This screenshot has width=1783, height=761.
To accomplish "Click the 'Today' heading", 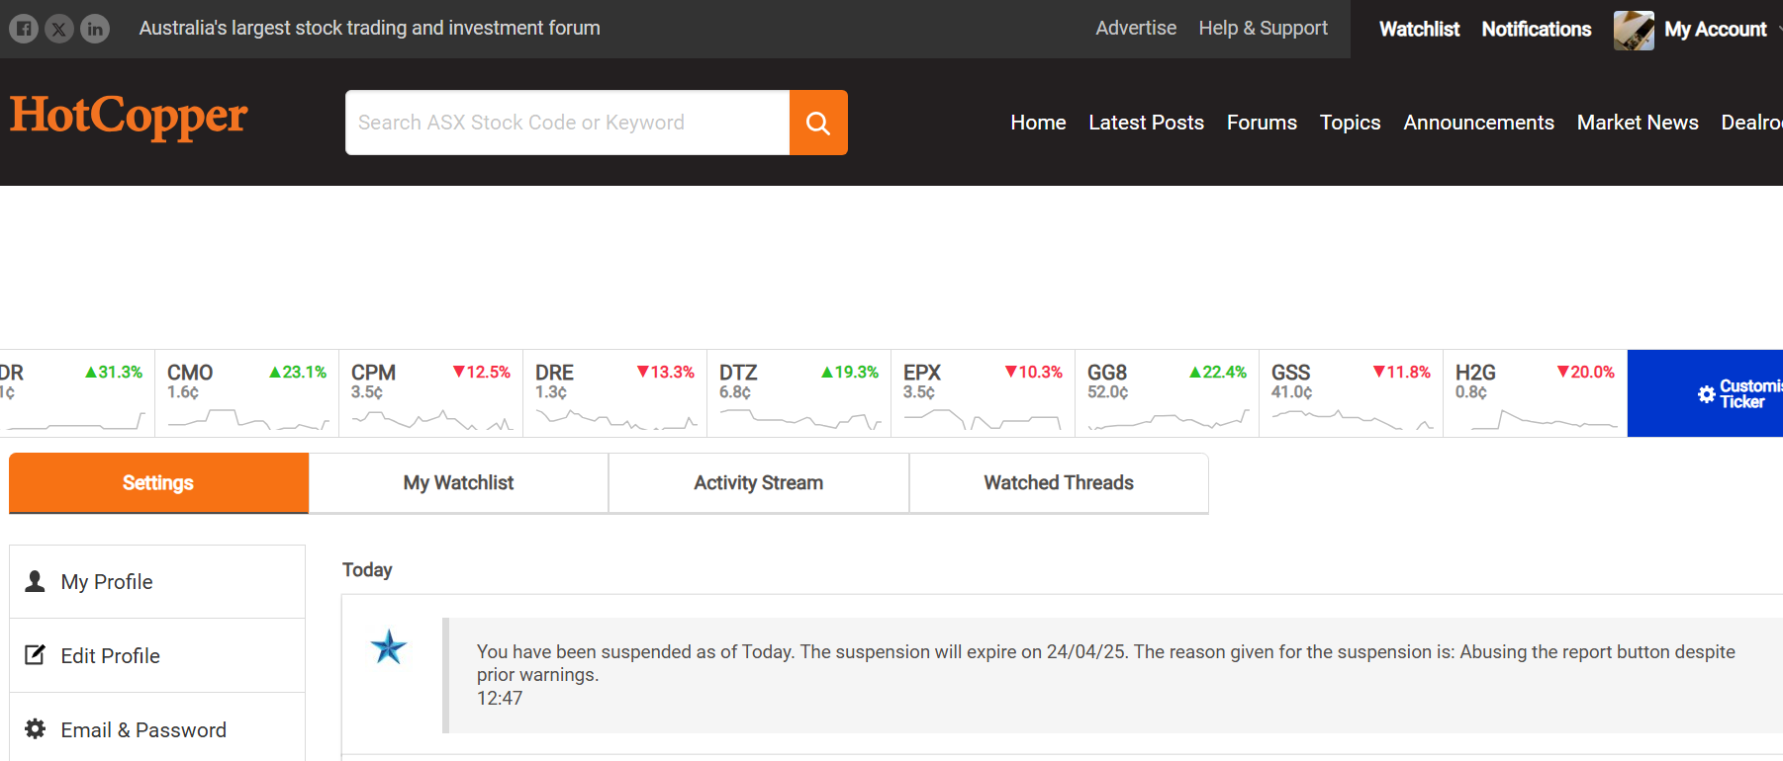I will tap(367, 570).
